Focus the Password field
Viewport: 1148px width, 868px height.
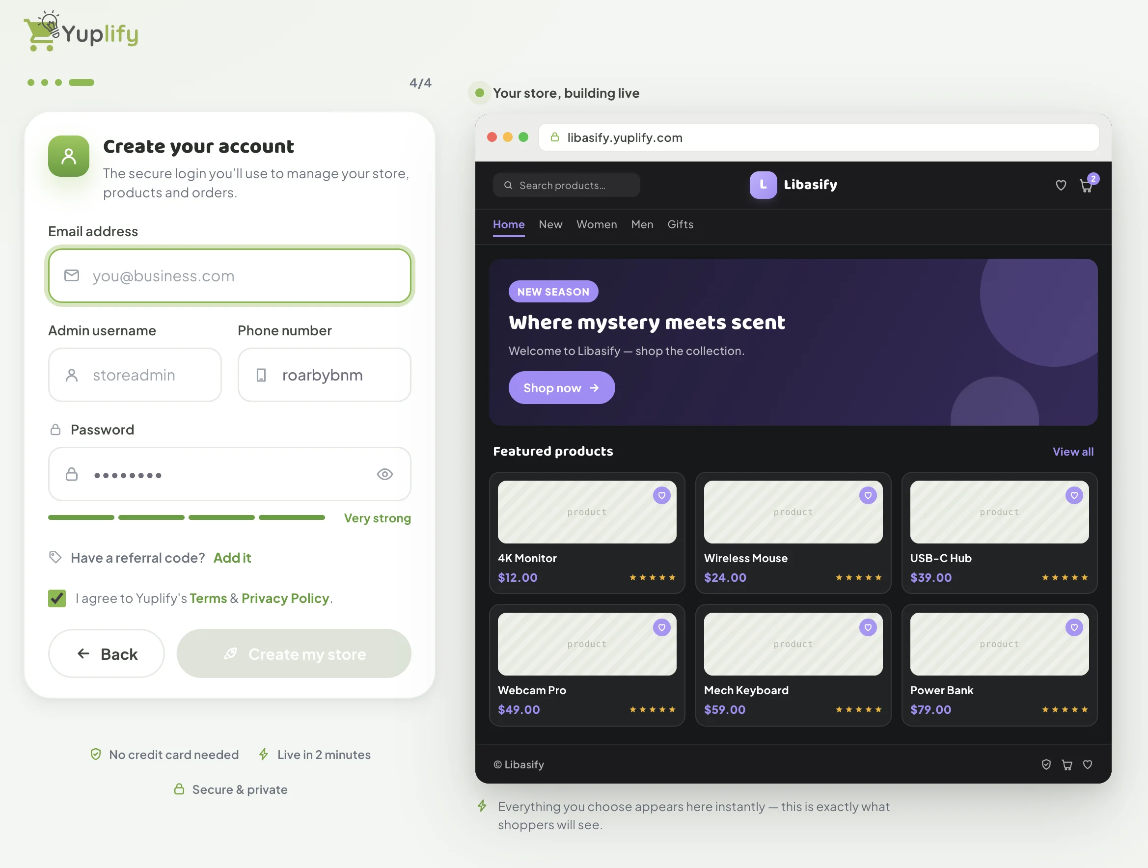[229, 474]
